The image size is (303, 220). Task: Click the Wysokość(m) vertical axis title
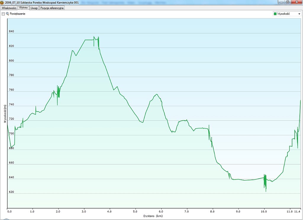pos(5,114)
